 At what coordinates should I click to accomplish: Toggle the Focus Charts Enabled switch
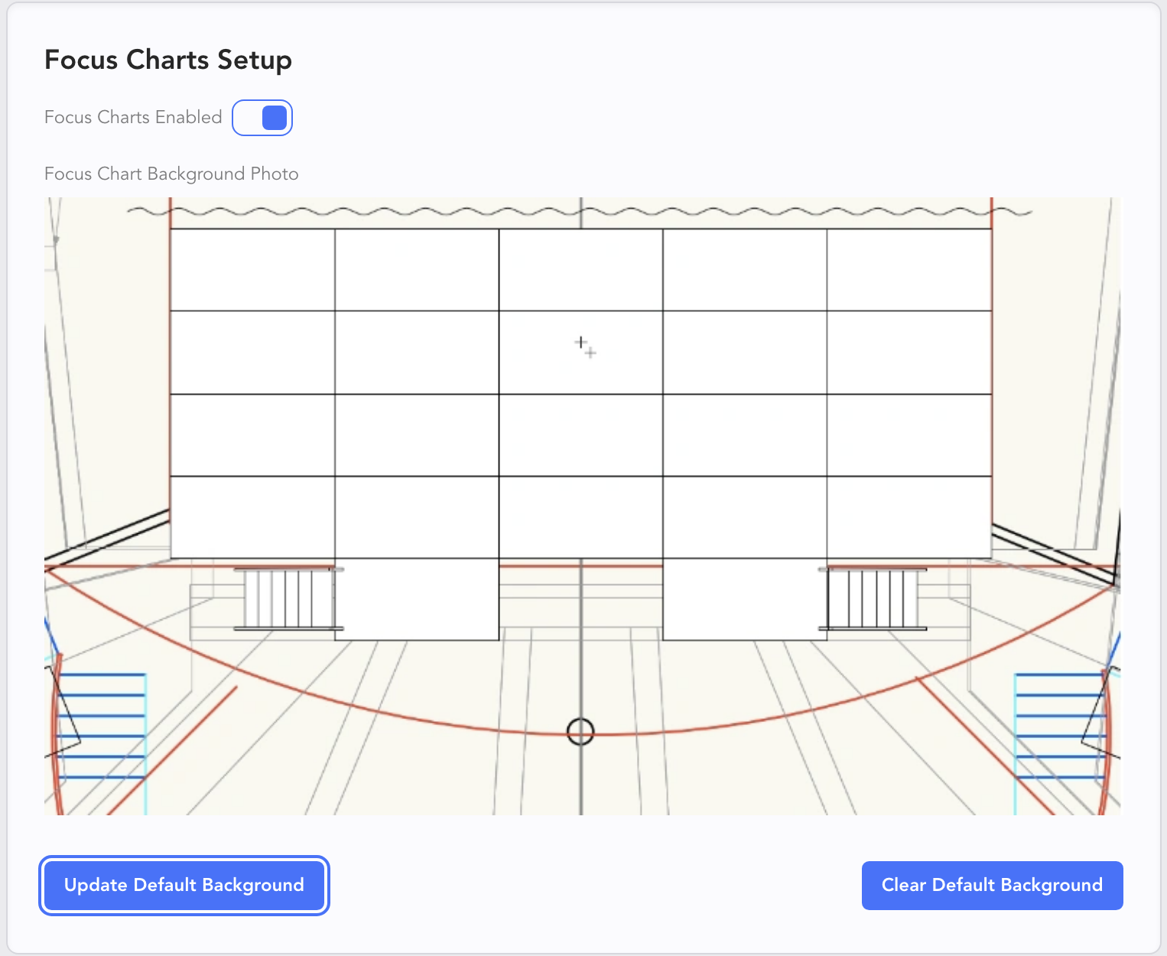[x=262, y=118]
